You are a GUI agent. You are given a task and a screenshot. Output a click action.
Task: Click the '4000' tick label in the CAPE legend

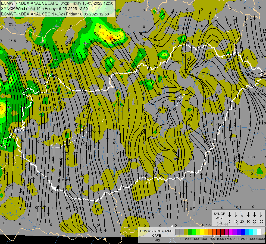pos(253,239)
